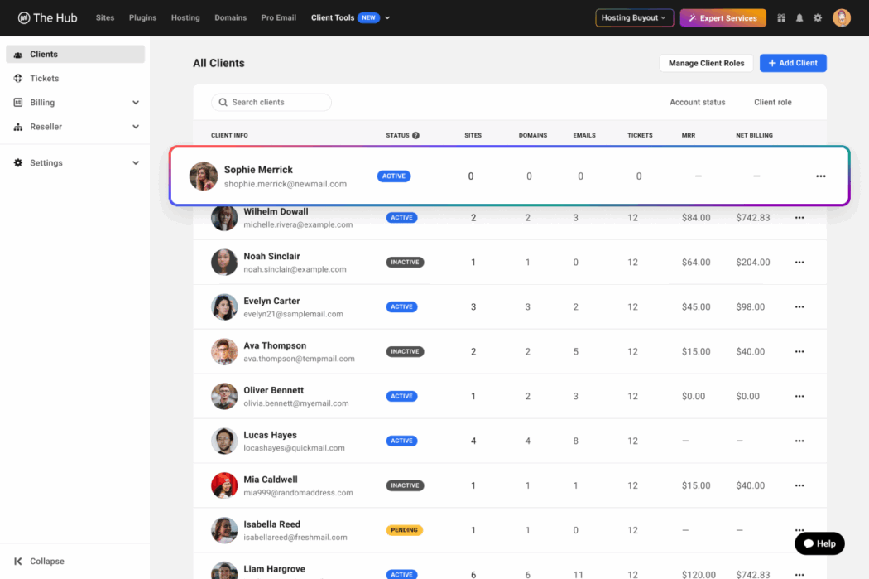Select the Tickets icon in sidebar

click(x=18, y=78)
